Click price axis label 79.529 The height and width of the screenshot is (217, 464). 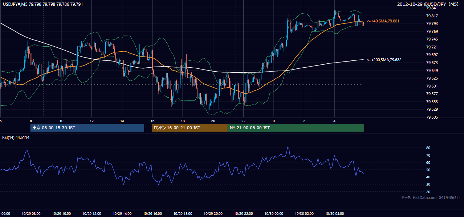[431, 109]
